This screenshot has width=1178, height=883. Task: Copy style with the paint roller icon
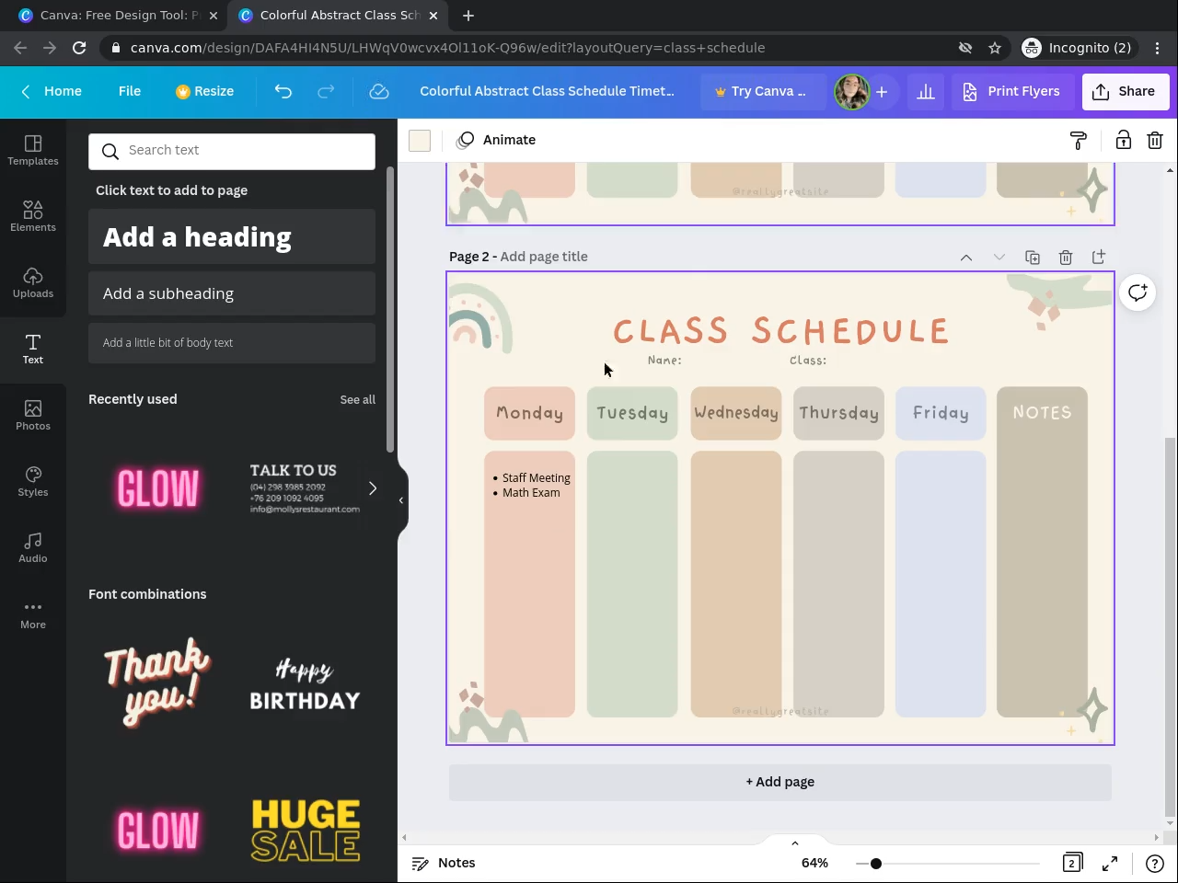click(x=1079, y=140)
